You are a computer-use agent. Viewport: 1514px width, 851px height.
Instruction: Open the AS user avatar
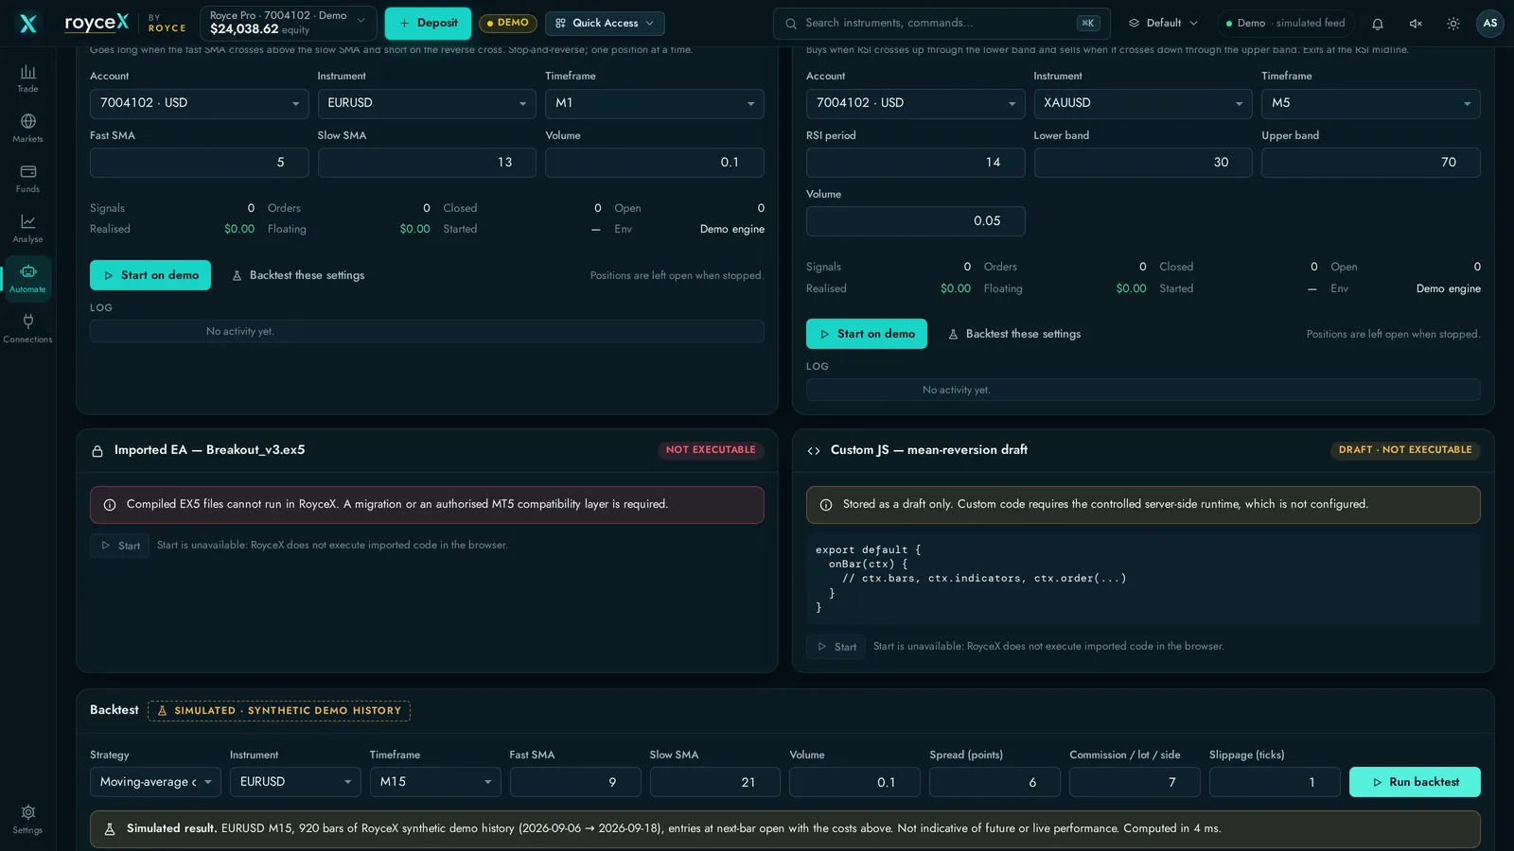pos(1490,24)
